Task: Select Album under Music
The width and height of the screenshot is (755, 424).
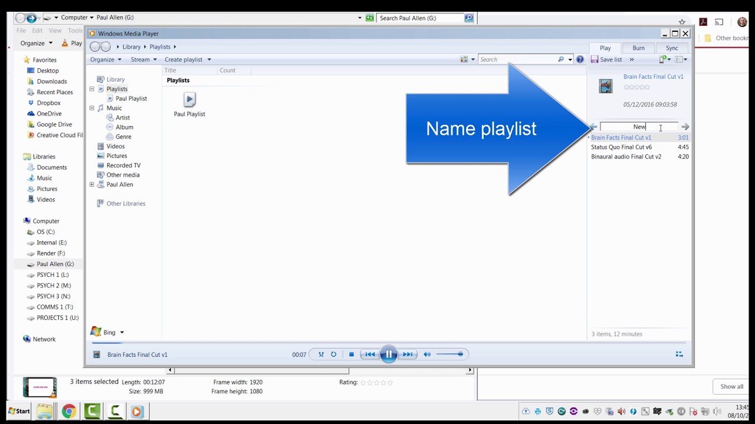Action: (124, 127)
